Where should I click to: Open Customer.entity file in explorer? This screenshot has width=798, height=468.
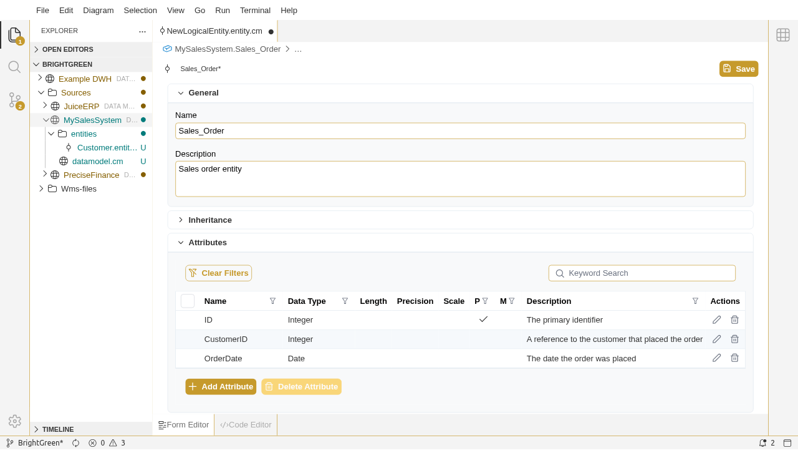click(x=107, y=147)
